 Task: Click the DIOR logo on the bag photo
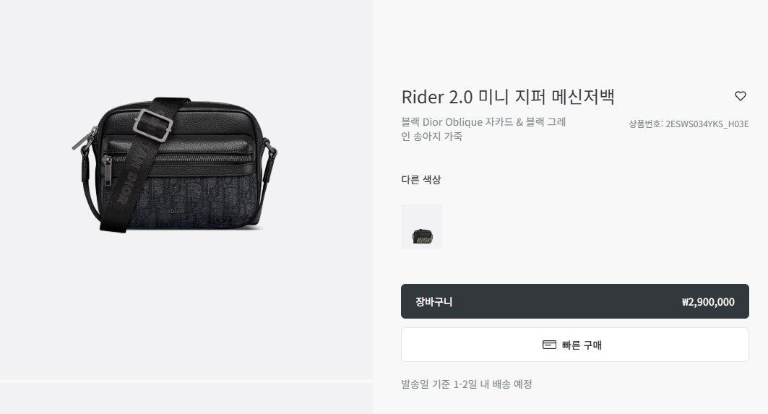coord(177,211)
